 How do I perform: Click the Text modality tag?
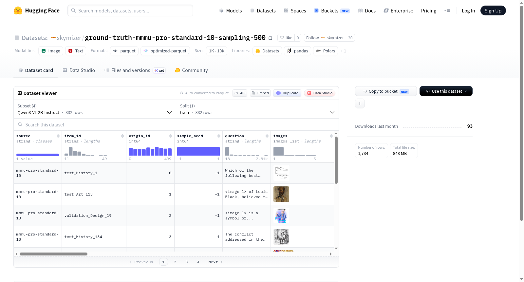(76, 51)
